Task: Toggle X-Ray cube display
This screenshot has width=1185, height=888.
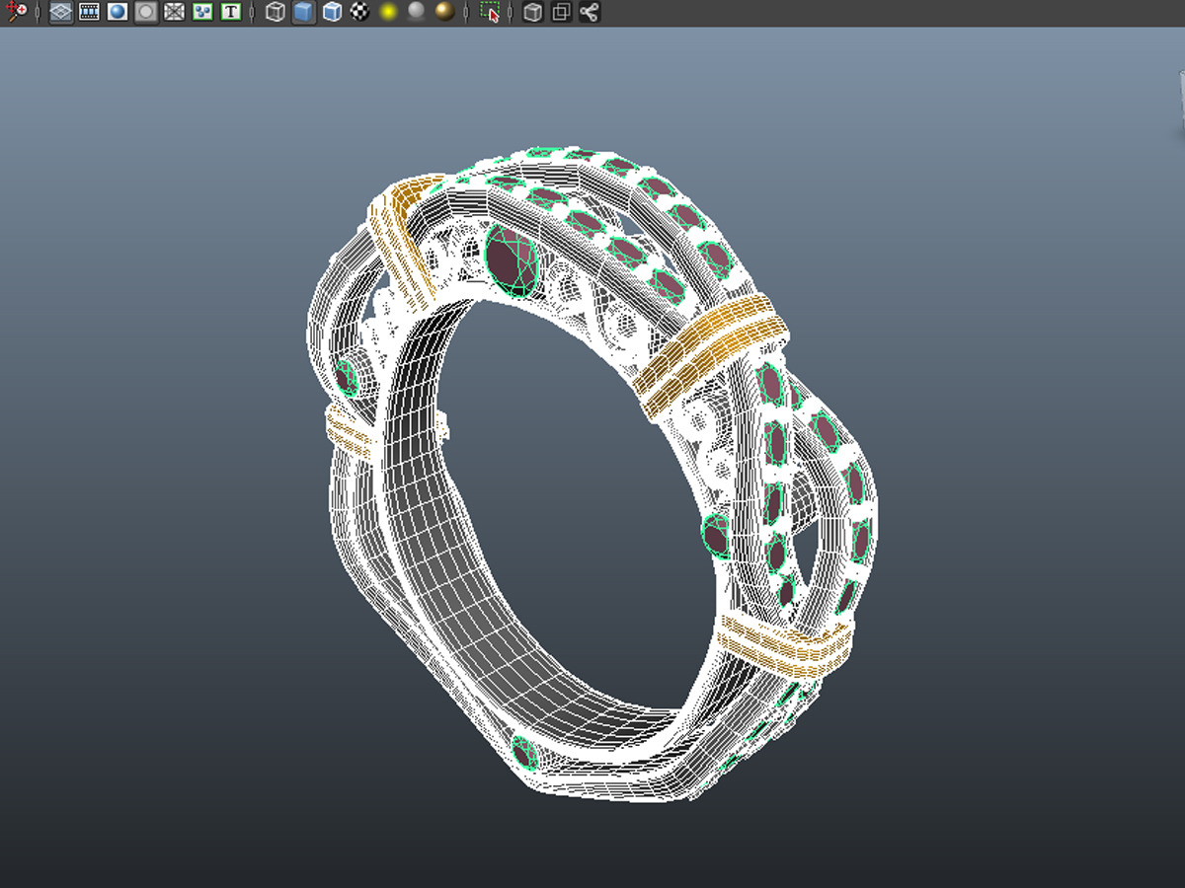Action: pyautogui.click(x=533, y=13)
